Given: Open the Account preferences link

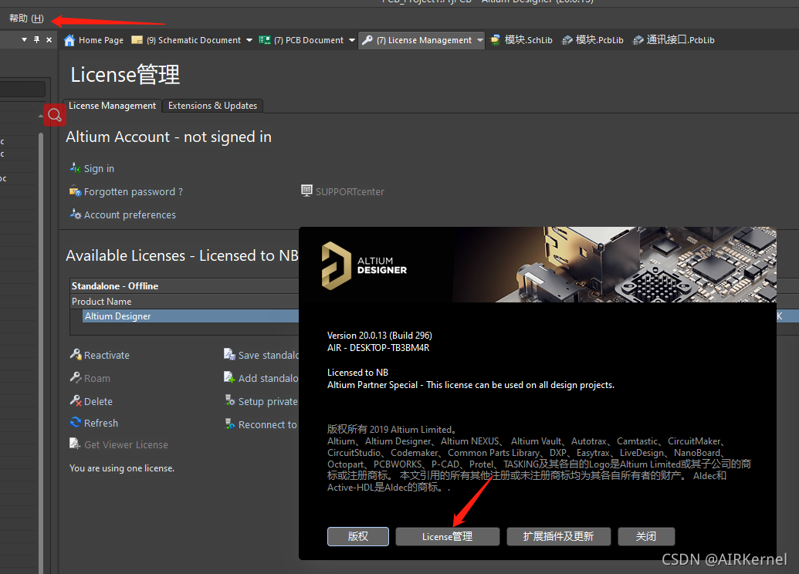Looking at the screenshot, I should pos(130,215).
